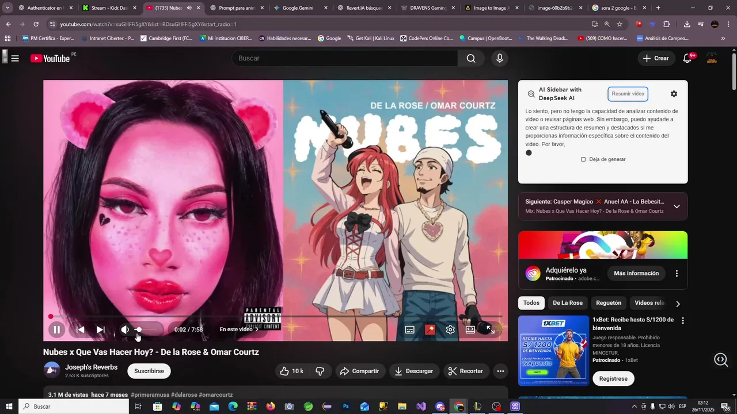Subscribe with Suscribirse button
737x414 pixels.
point(149,371)
